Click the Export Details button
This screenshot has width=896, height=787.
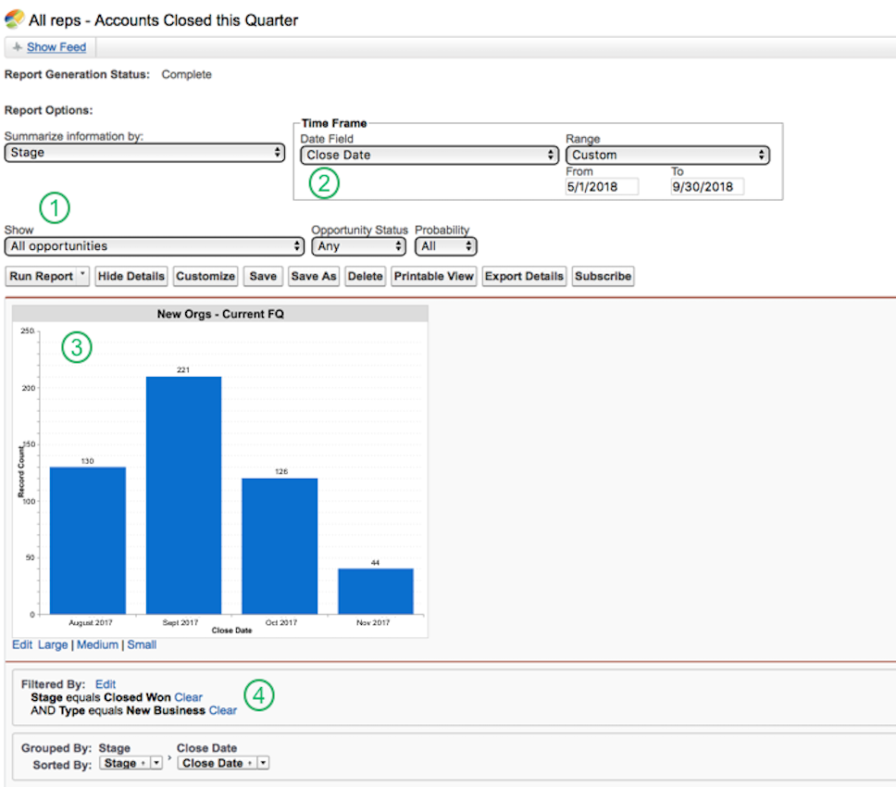coord(524,276)
